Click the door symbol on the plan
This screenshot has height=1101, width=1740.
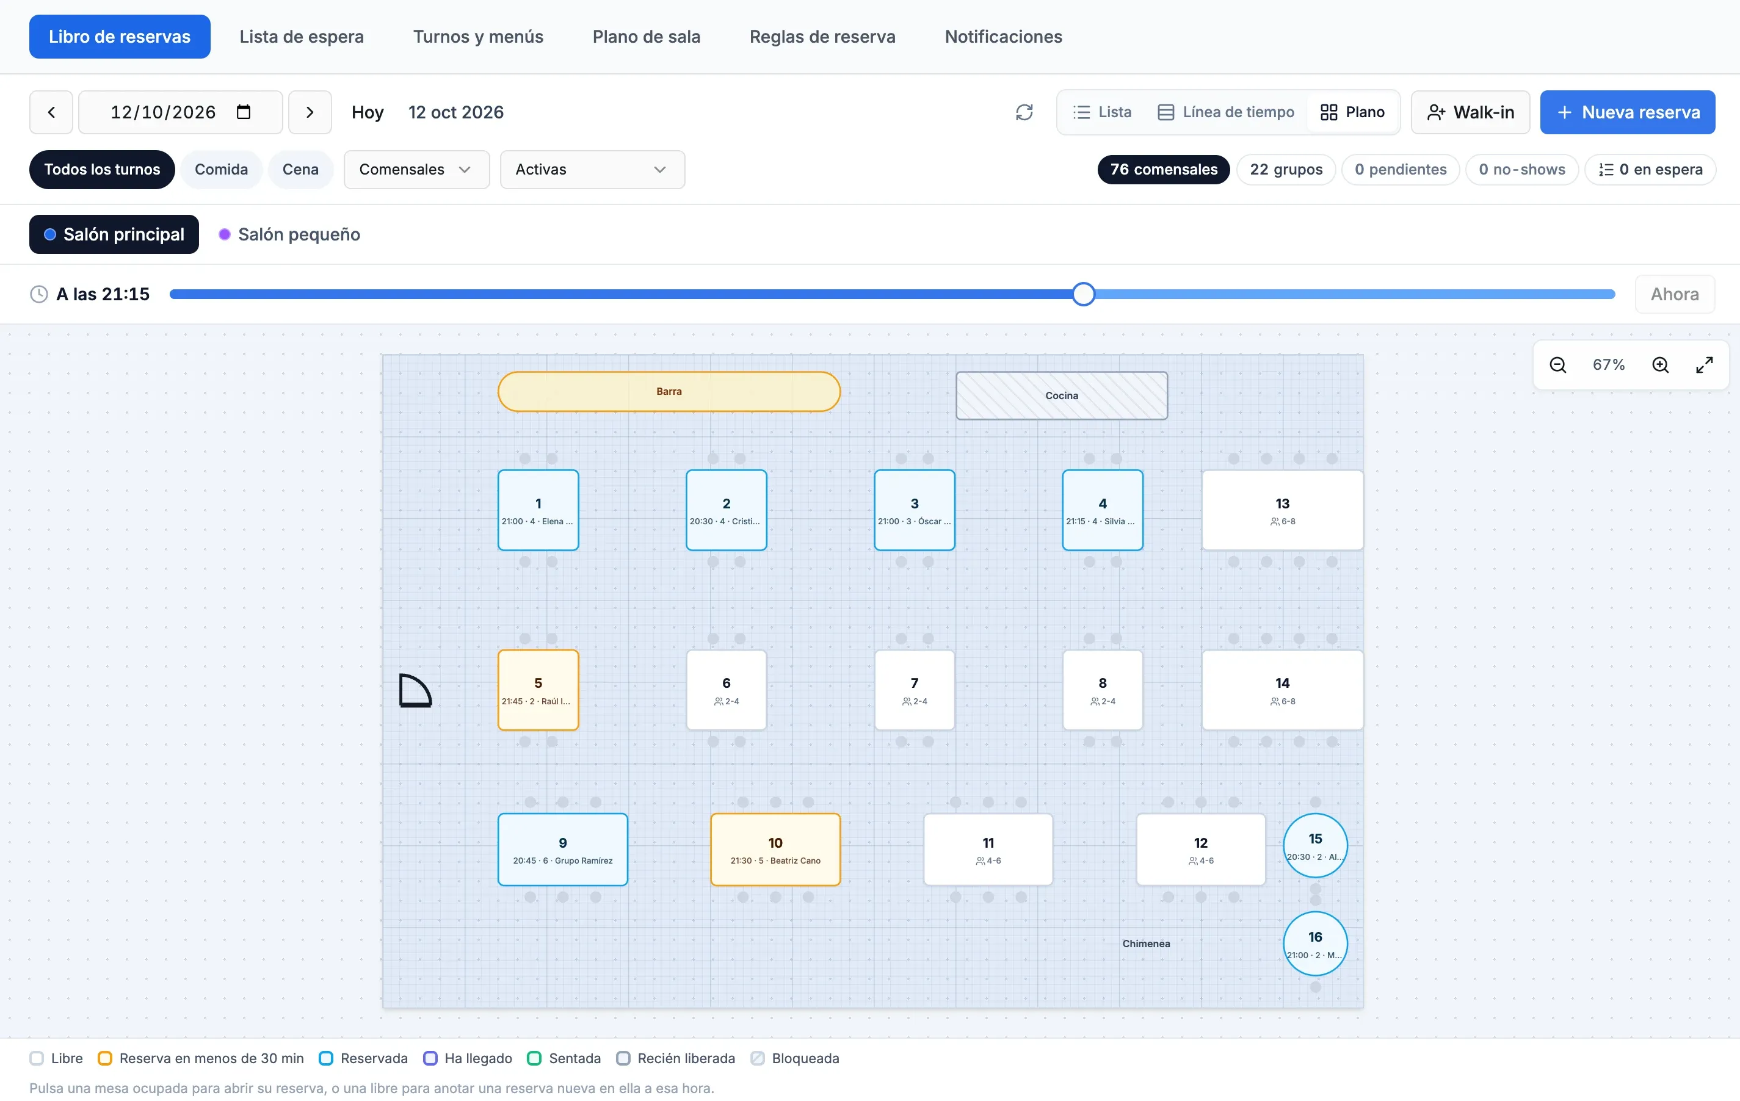[416, 691]
